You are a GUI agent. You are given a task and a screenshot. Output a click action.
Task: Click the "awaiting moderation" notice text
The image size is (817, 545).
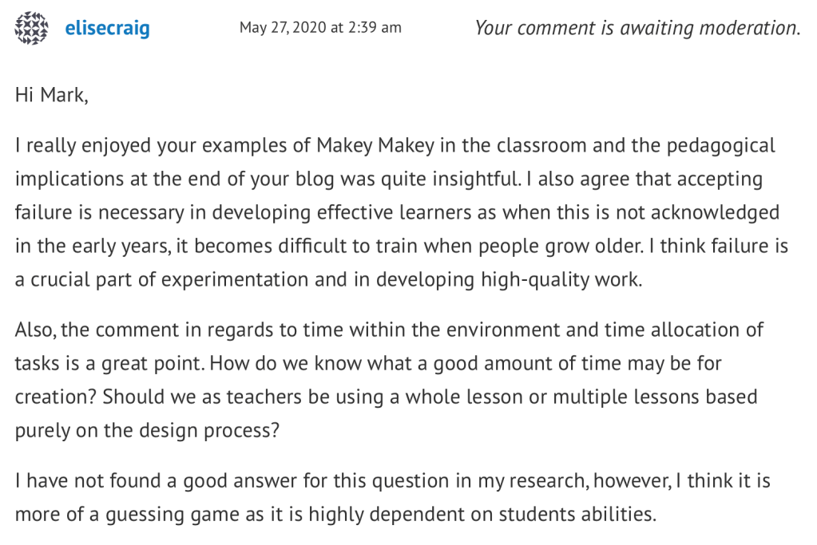(x=637, y=28)
